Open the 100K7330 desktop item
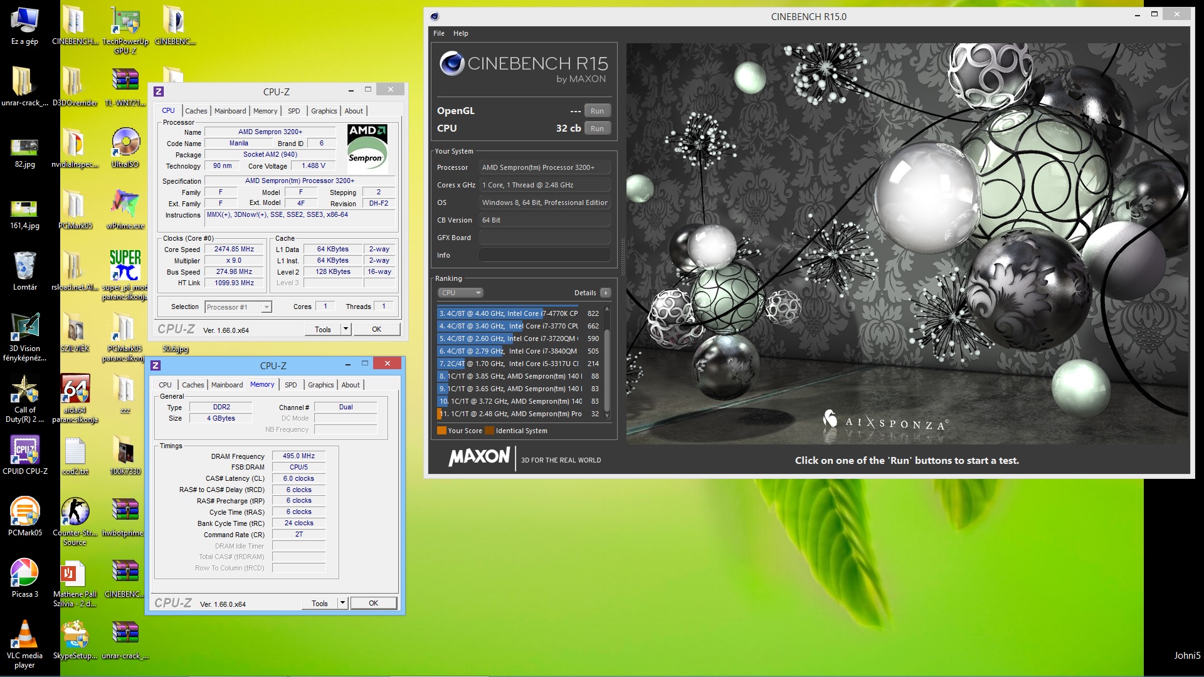The image size is (1204, 677). pos(125,455)
